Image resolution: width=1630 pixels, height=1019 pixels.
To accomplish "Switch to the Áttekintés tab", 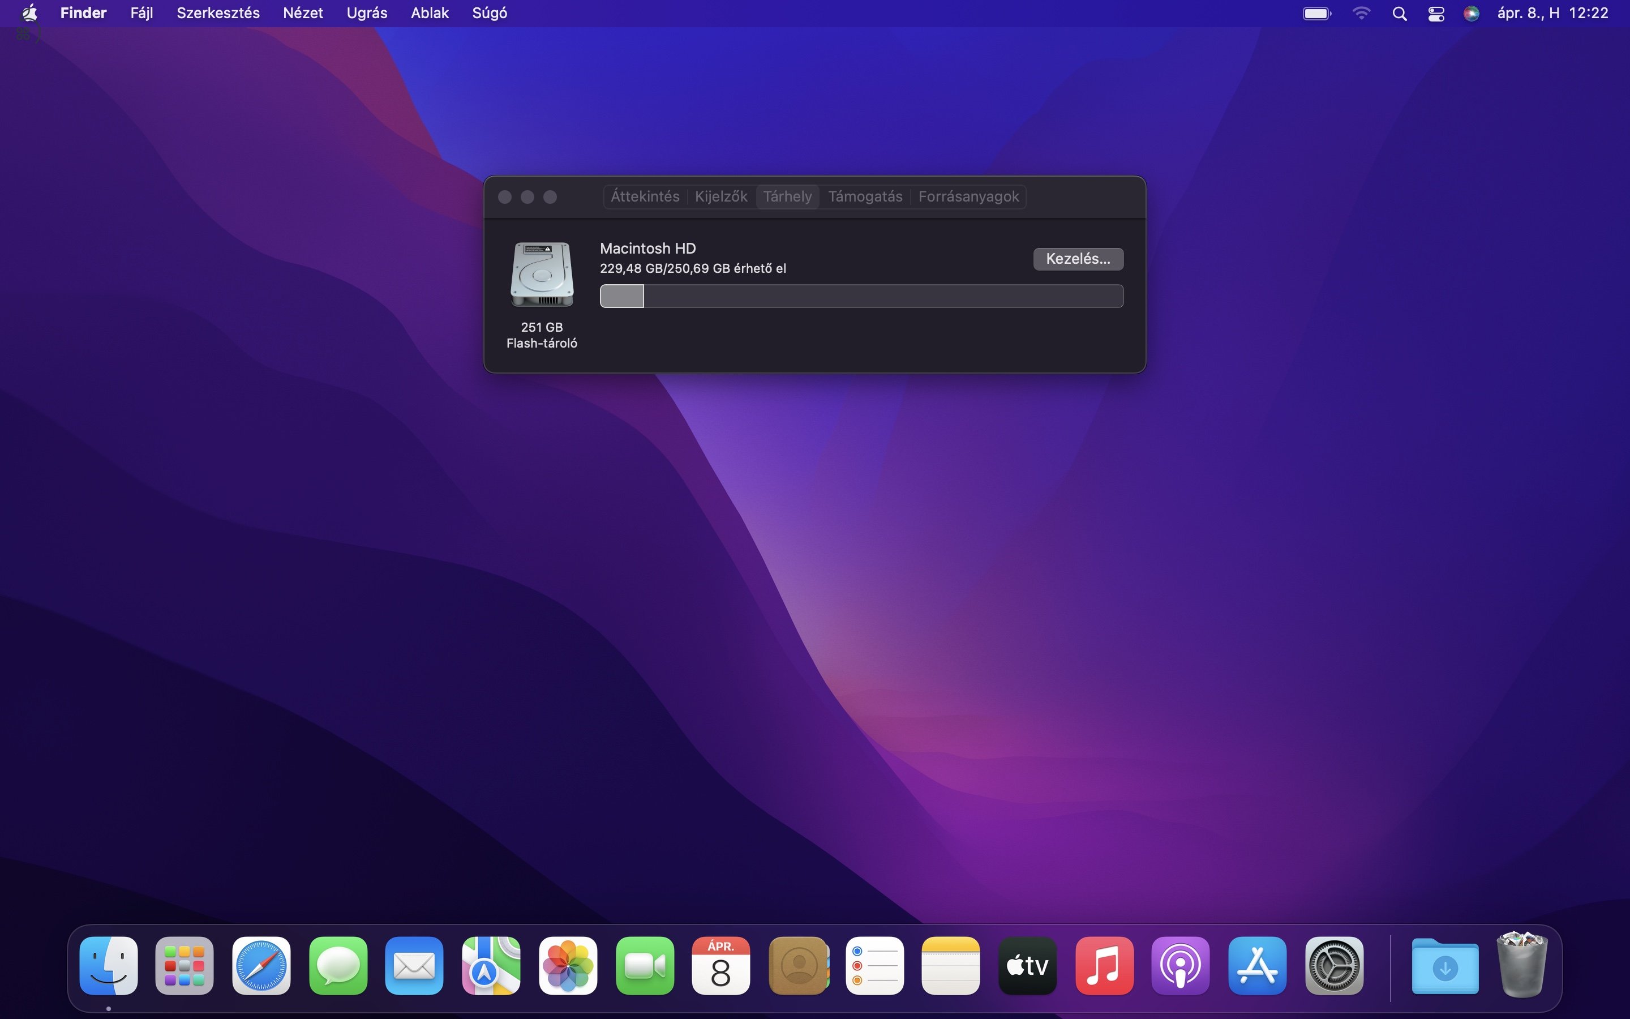I will point(645,197).
